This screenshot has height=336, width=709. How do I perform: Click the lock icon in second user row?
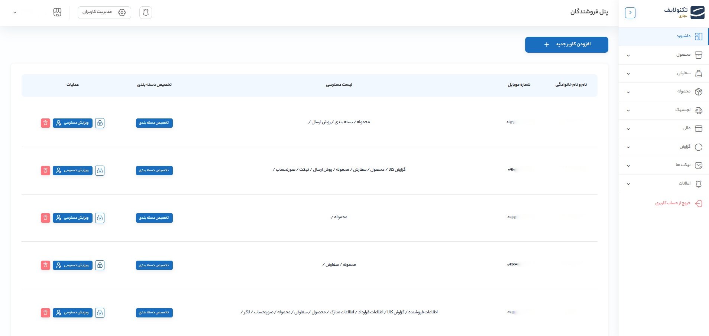point(100,170)
